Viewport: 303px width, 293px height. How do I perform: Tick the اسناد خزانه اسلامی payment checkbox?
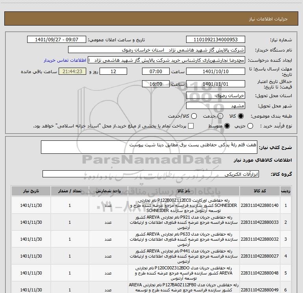191,126
